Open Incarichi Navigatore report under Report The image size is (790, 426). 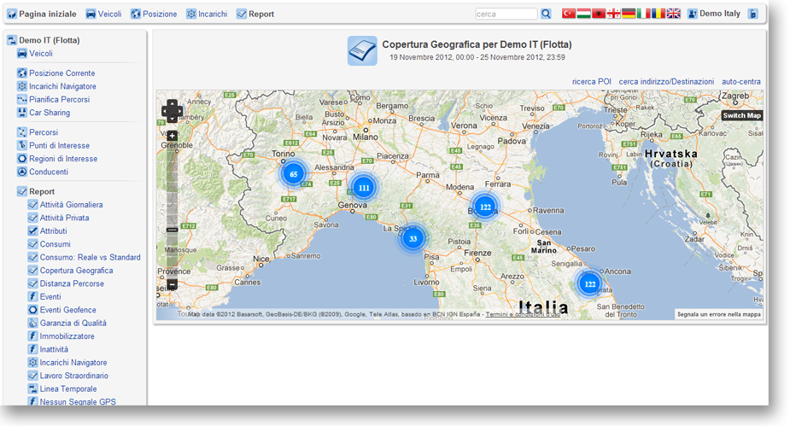click(67, 363)
